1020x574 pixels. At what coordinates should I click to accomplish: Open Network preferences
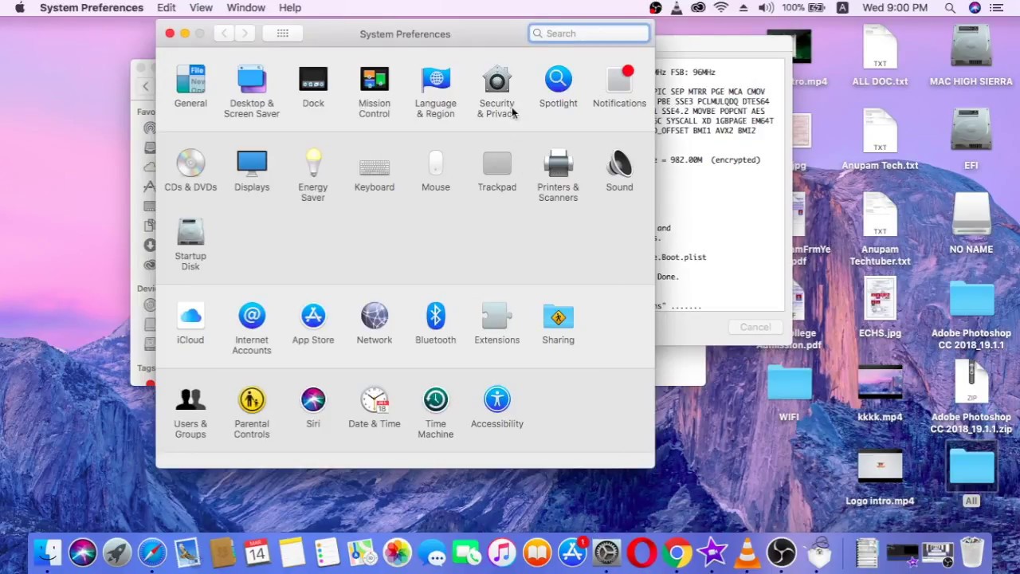pos(375,323)
